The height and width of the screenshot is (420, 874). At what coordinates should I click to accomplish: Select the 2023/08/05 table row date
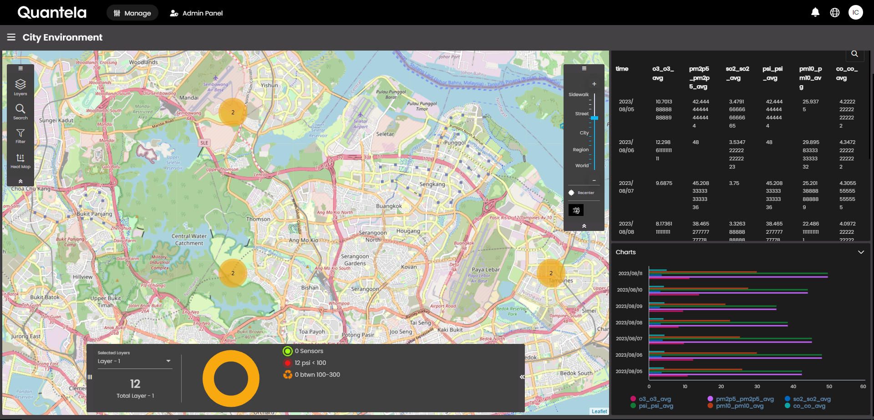(x=626, y=106)
